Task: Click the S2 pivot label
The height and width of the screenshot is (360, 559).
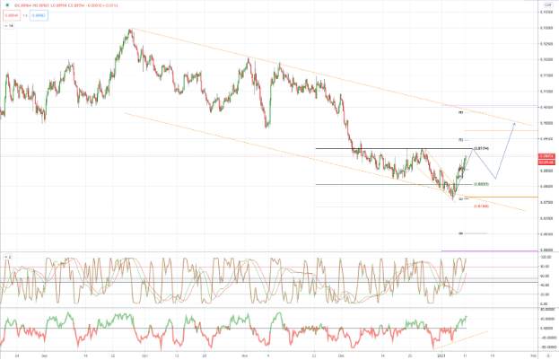Action: [460, 233]
